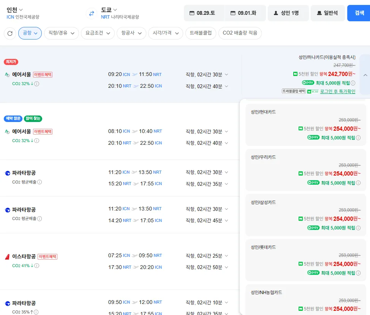370x315 pixels.
Task: Click the reset filters refresh icon
Action: tap(10, 33)
